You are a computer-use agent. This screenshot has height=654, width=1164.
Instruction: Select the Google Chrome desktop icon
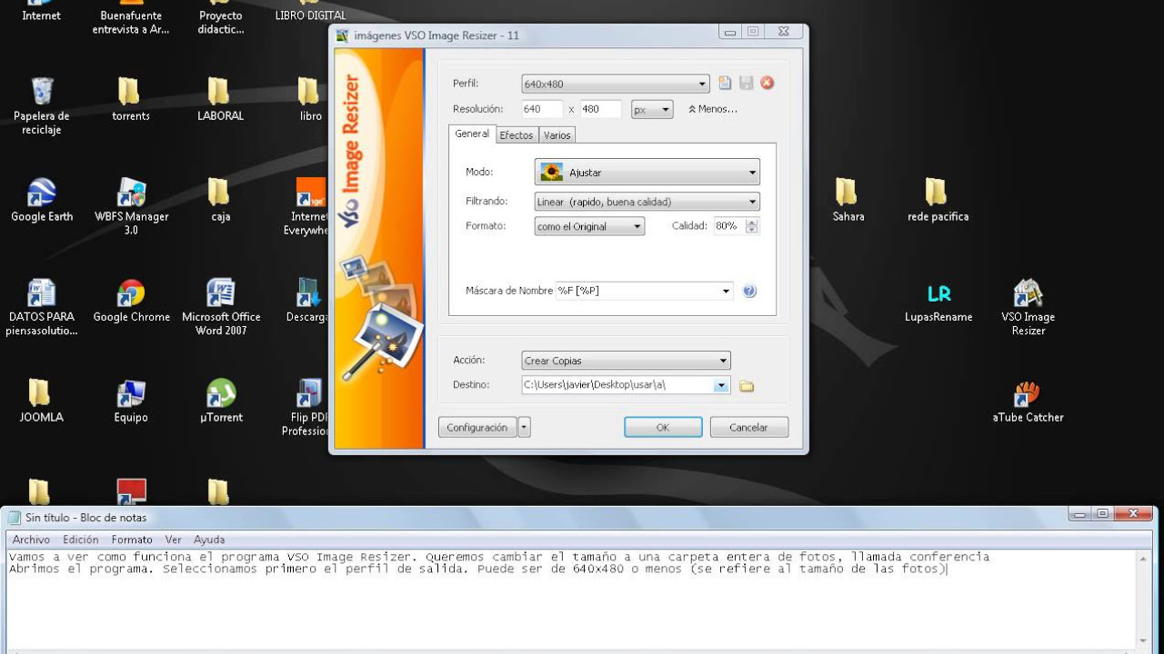pos(131,301)
